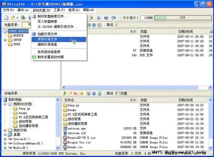
Task: Click the Exit door toolbar icon
Action: pyautogui.click(x=114, y=18)
